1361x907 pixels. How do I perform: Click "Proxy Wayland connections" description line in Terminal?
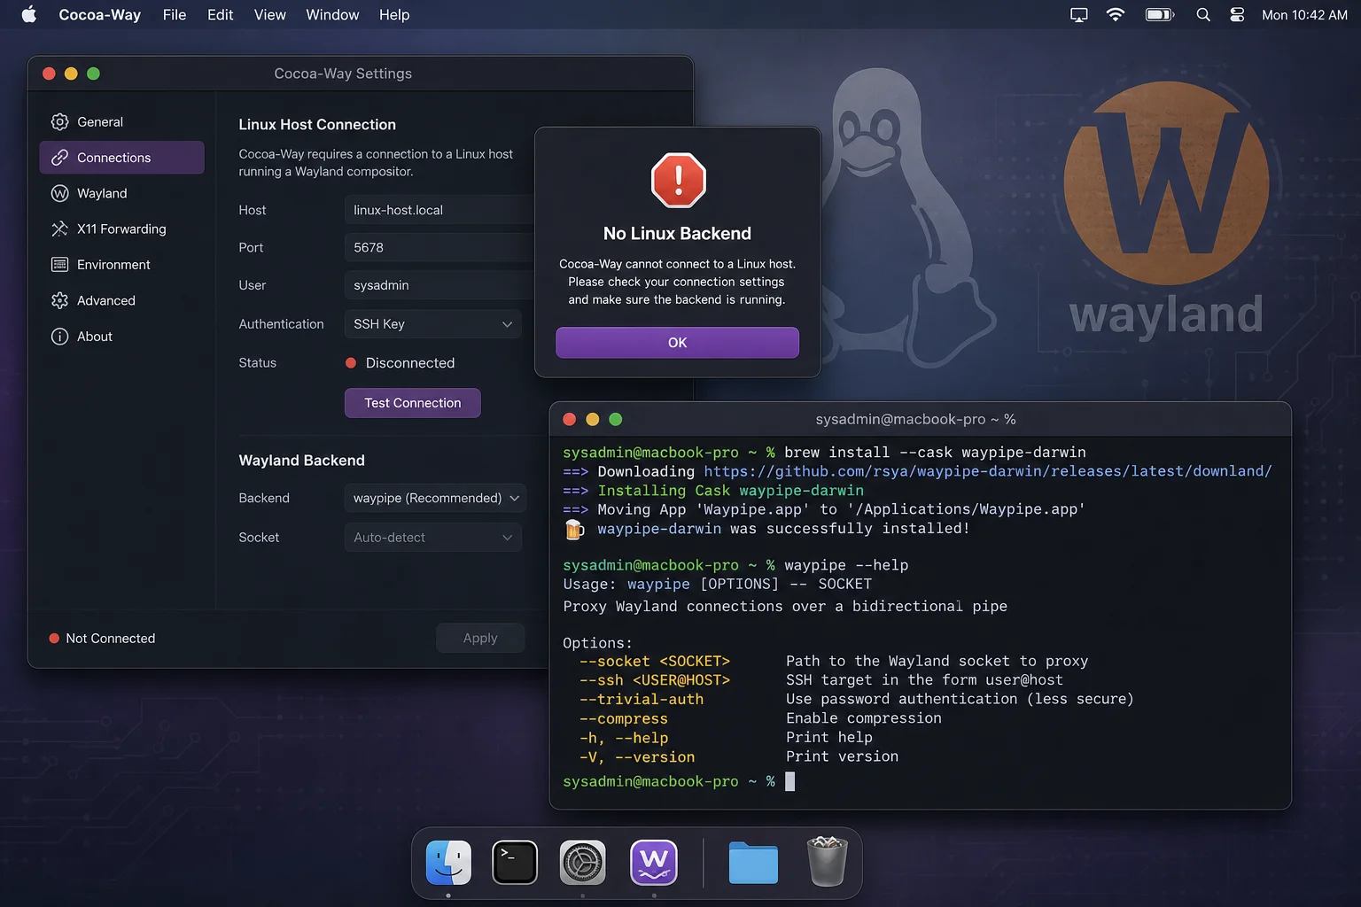[x=785, y=607]
